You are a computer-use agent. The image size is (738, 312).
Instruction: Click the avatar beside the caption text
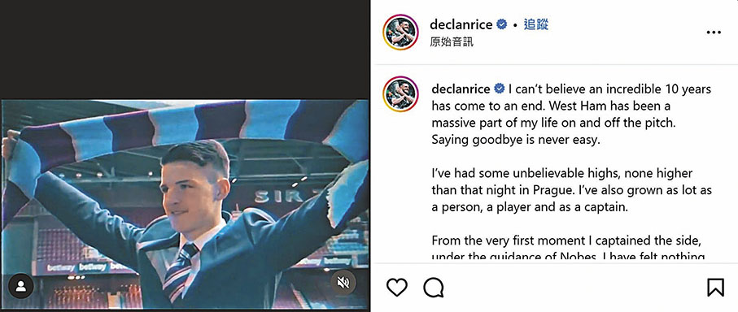coord(400,94)
